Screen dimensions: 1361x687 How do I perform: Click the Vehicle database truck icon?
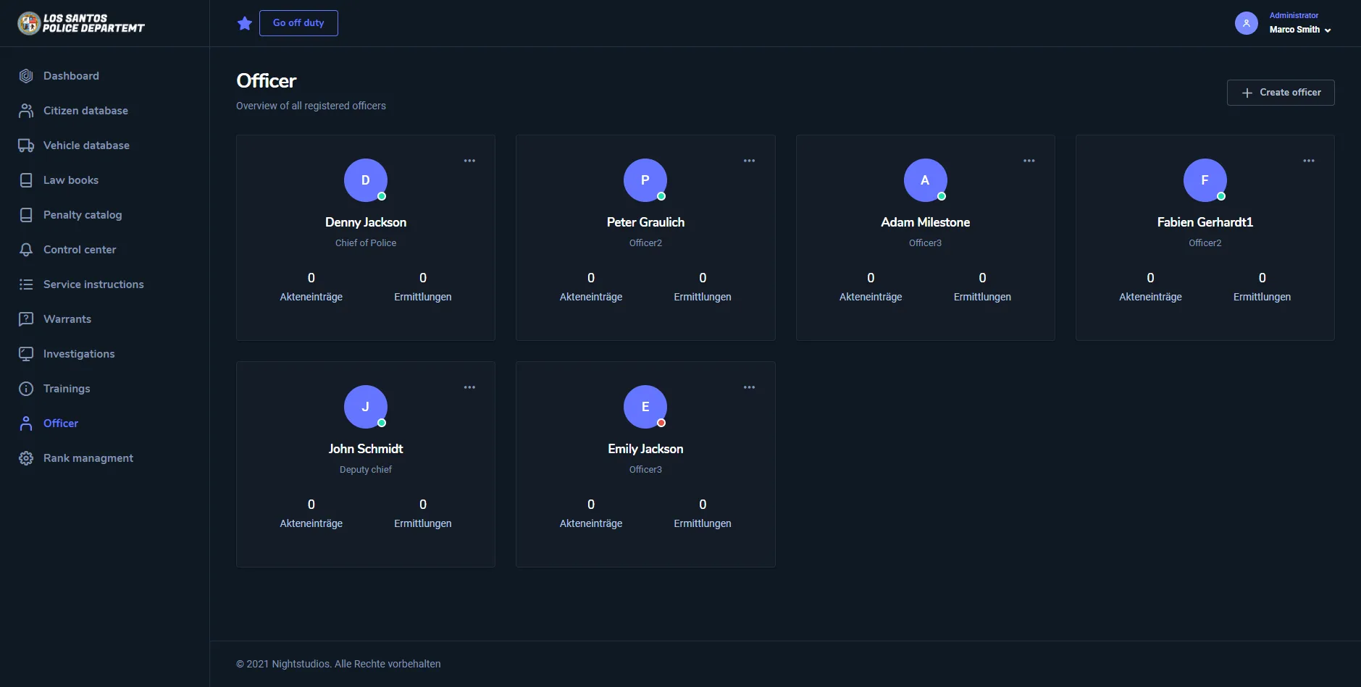coord(26,146)
